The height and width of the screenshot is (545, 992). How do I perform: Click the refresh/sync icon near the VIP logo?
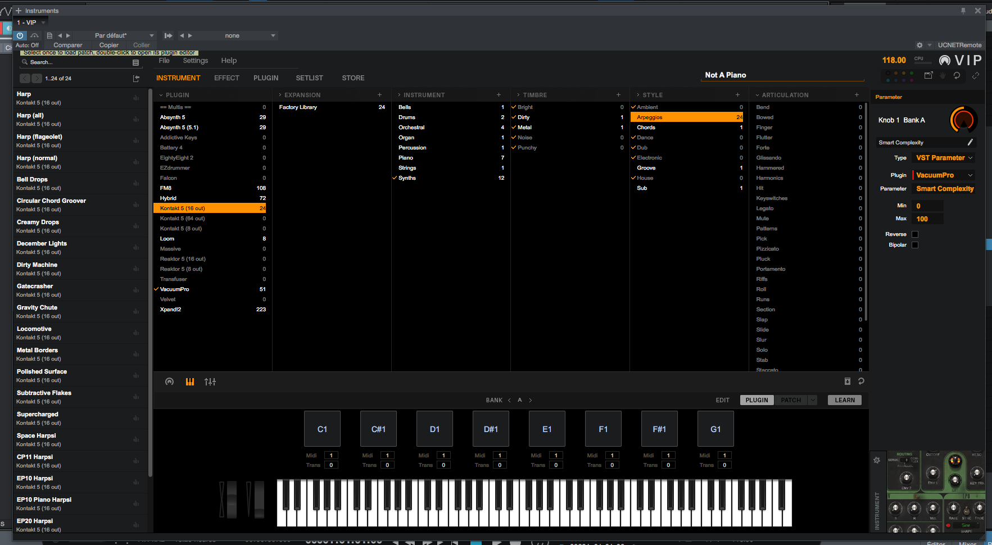pos(957,75)
